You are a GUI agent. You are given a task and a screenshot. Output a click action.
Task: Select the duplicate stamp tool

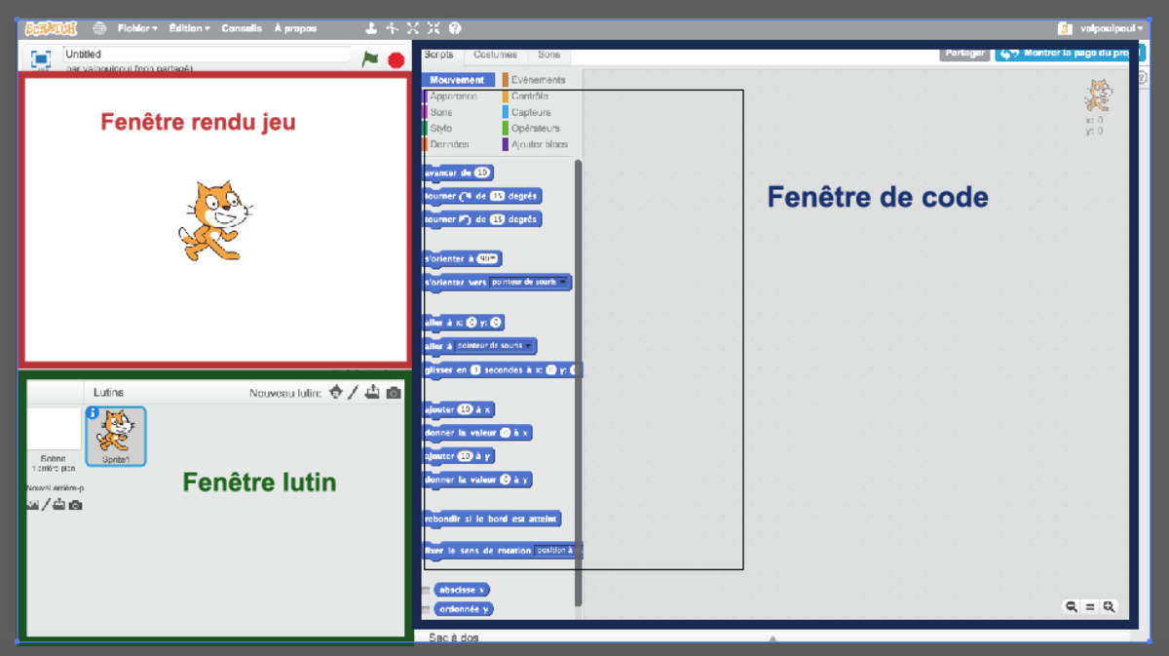(370, 28)
